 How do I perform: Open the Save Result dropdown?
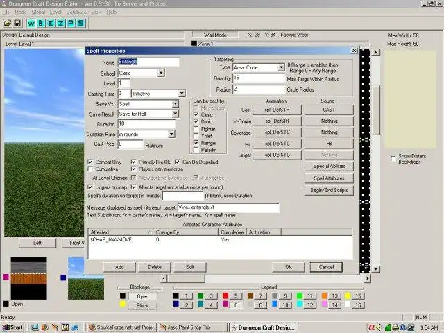[176, 114]
